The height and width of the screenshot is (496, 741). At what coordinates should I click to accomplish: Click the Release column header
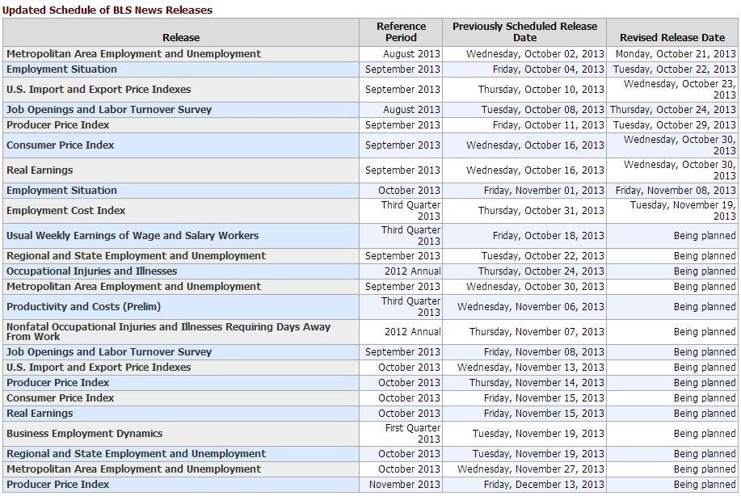pyautogui.click(x=181, y=37)
